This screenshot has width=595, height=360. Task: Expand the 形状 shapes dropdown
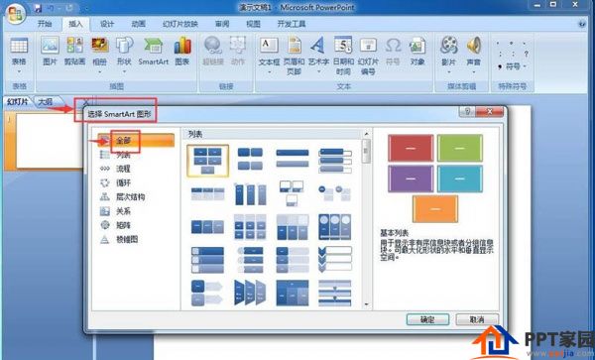coord(124,71)
